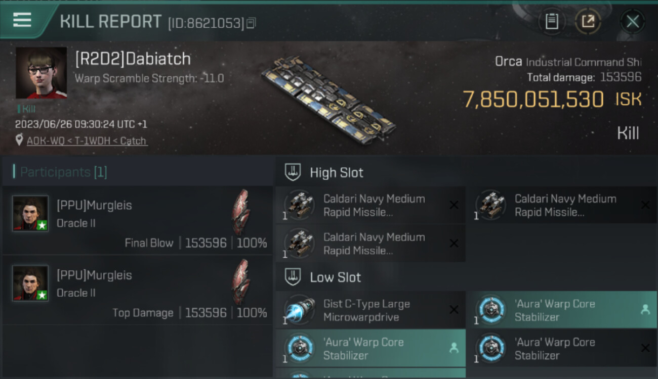Open the AOK-WQ < T-1WDH < Catch location link

87,141
